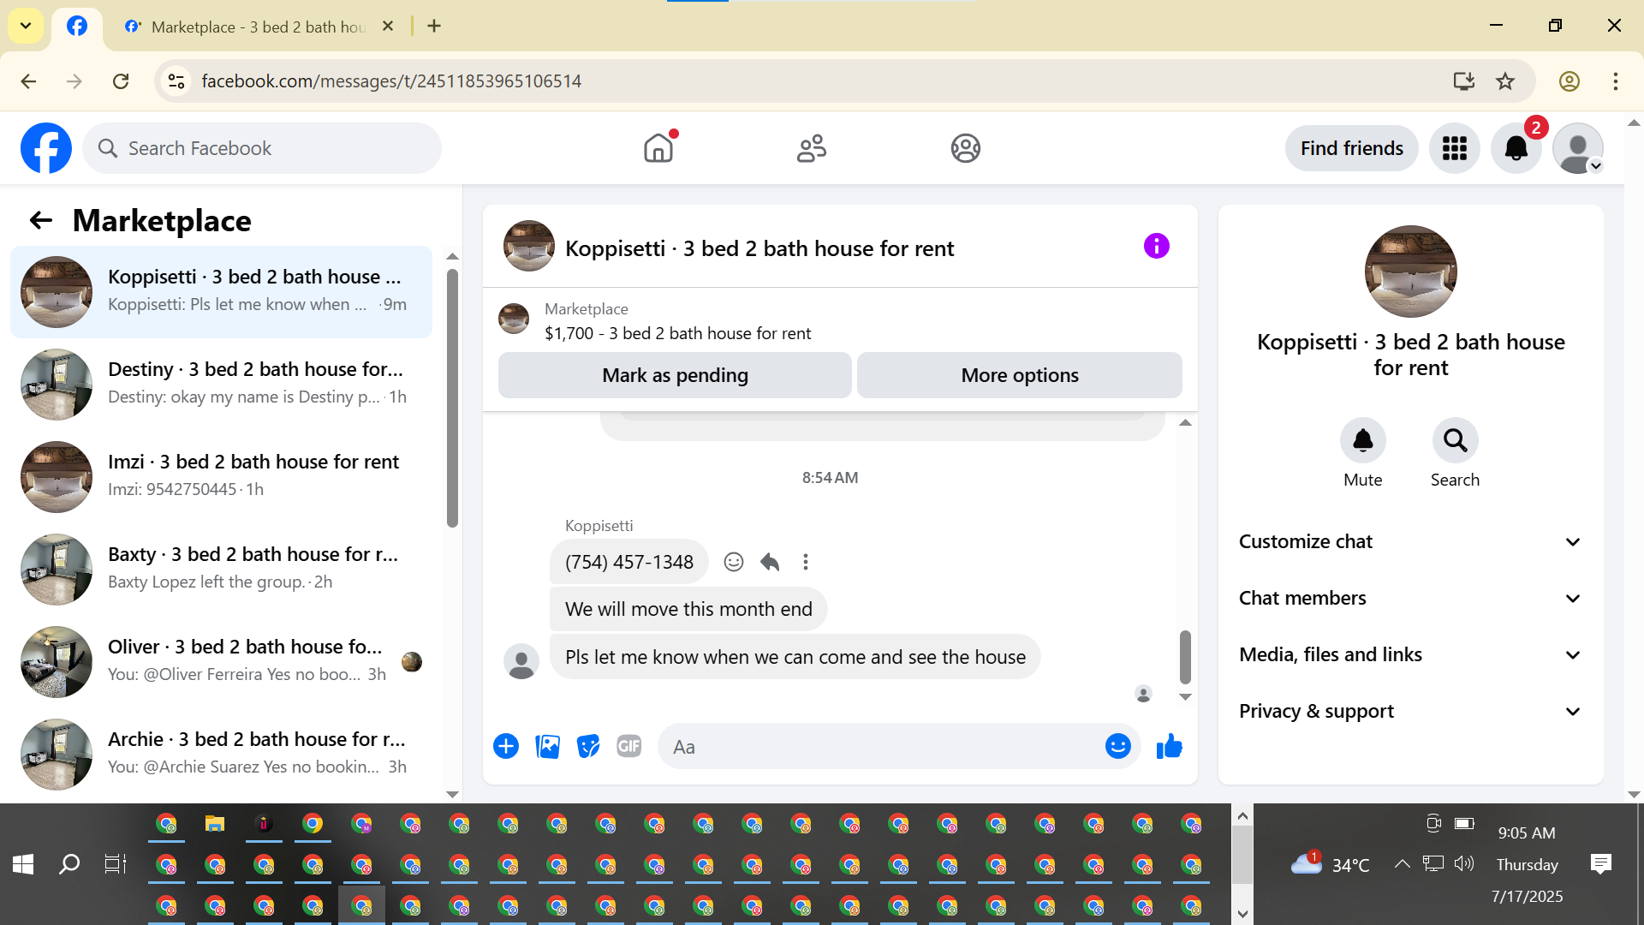The height and width of the screenshot is (925, 1644).
Task: Open the Groups icon in top navigation
Action: coord(966,148)
